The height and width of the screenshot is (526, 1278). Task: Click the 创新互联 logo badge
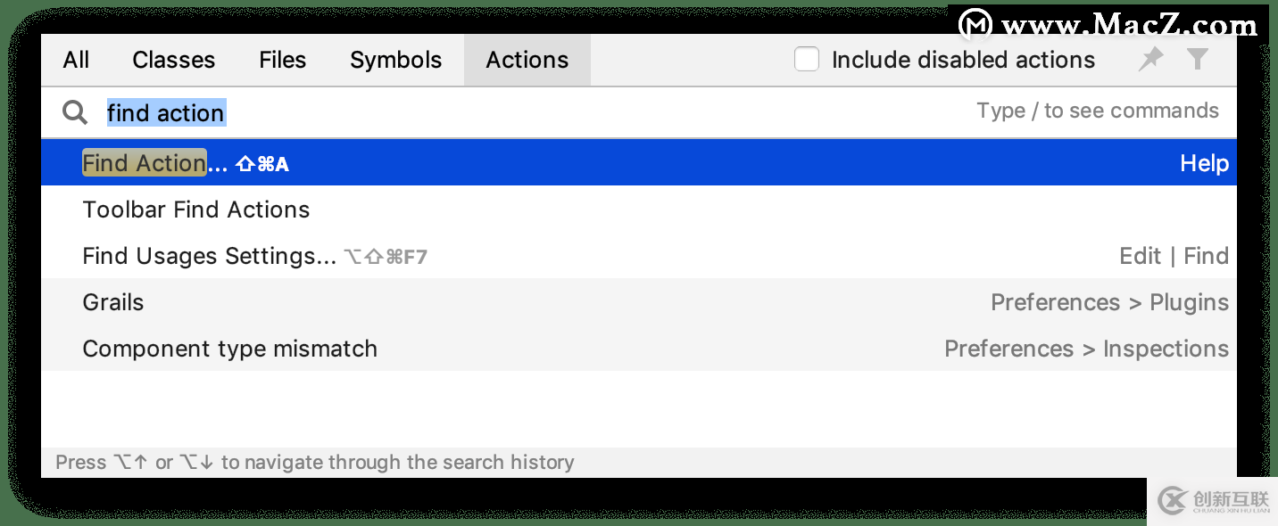click(x=1214, y=501)
